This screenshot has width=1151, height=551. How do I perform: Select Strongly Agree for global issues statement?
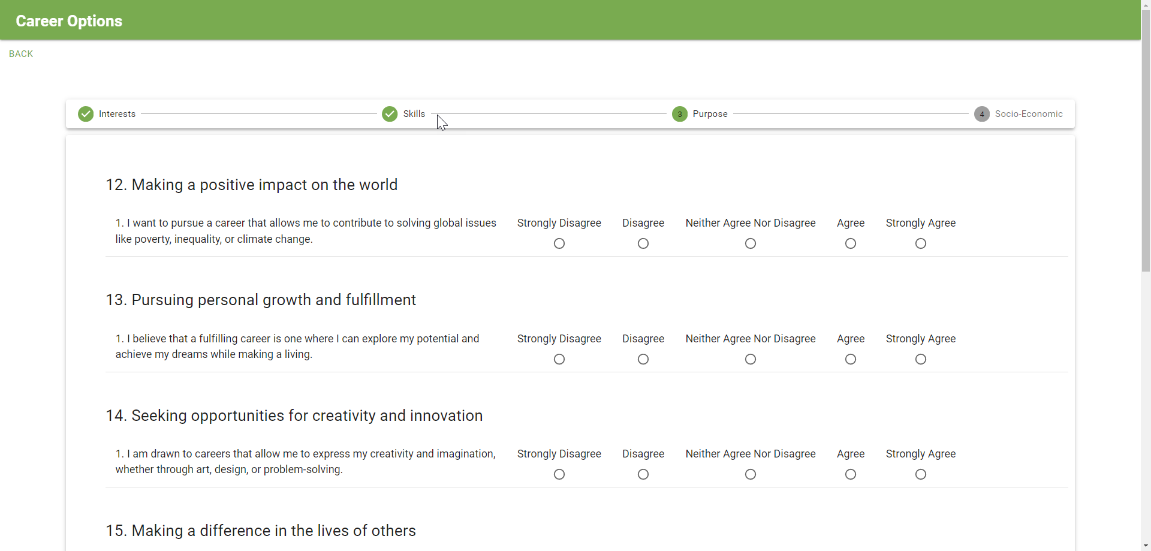point(920,243)
